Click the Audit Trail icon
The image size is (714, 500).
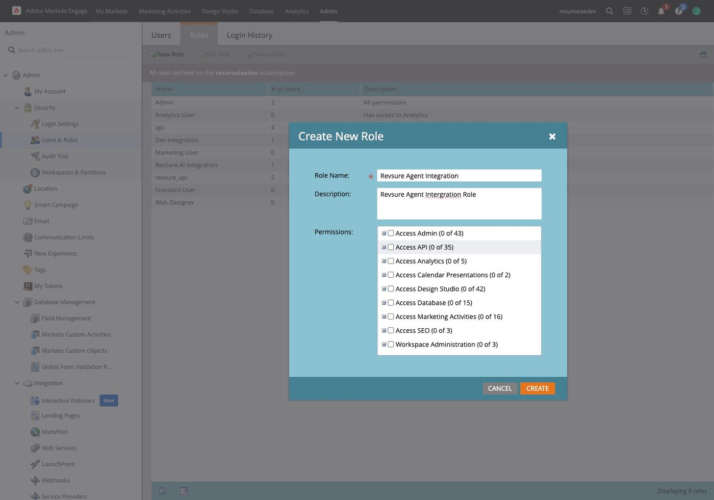(x=35, y=156)
